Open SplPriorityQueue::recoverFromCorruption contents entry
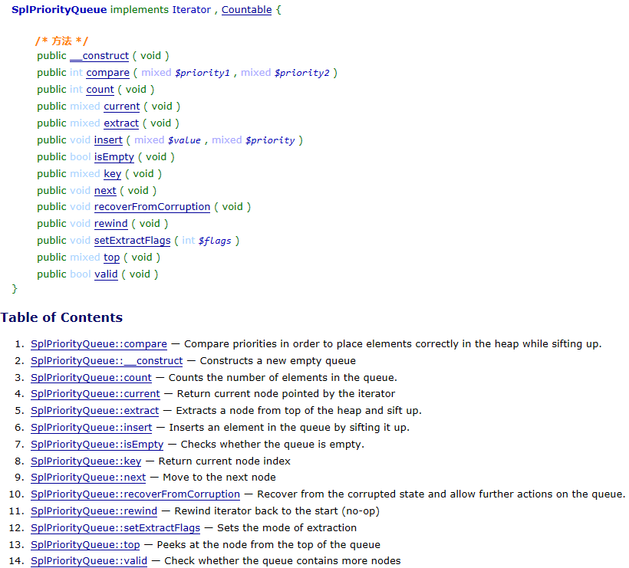Image resolution: width=629 pixels, height=568 pixels. 135,494
